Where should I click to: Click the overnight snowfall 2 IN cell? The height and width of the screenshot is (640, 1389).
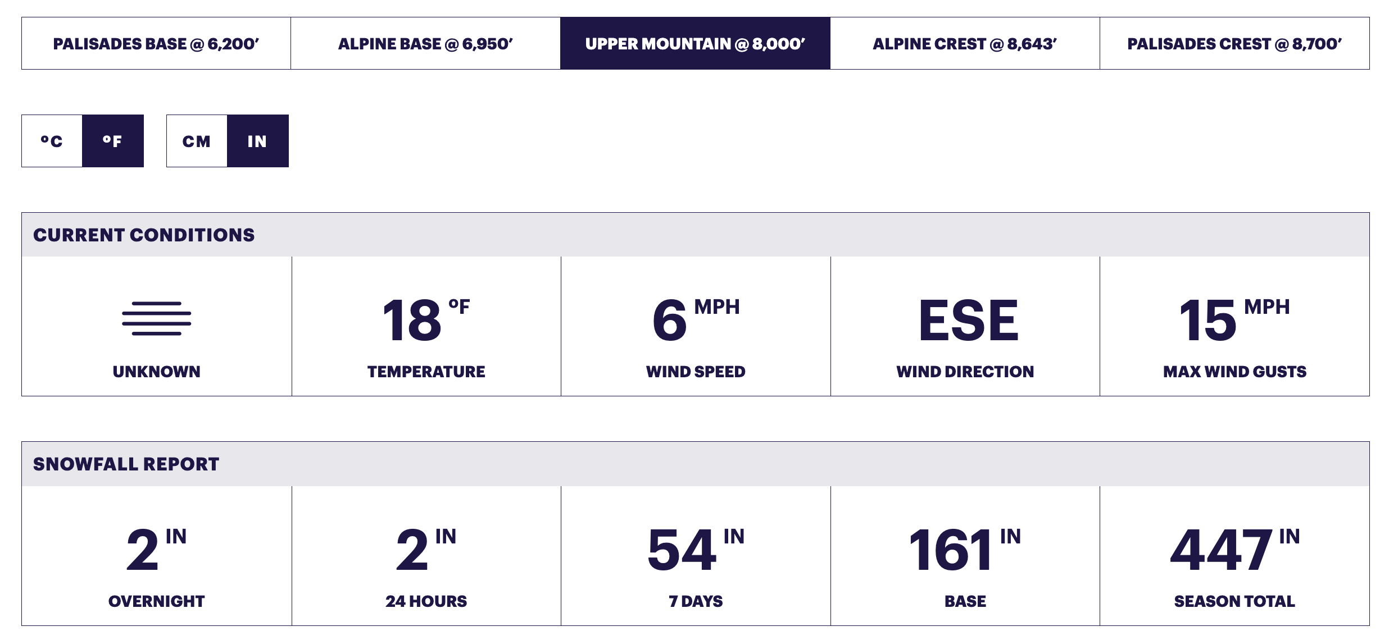(x=157, y=556)
